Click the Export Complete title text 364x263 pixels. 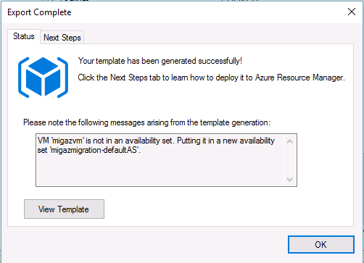[x=39, y=12]
